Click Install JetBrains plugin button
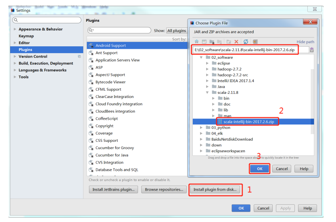This screenshot has height=222, width=336. [113, 189]
